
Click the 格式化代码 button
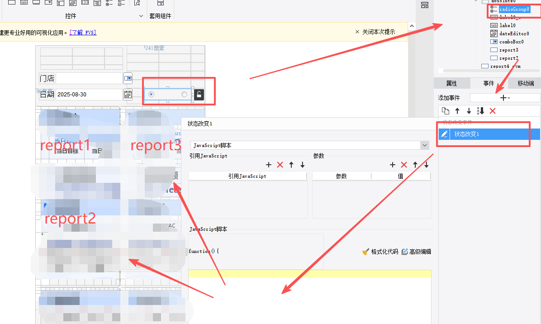pyautogui.click(x=380, y=252)
